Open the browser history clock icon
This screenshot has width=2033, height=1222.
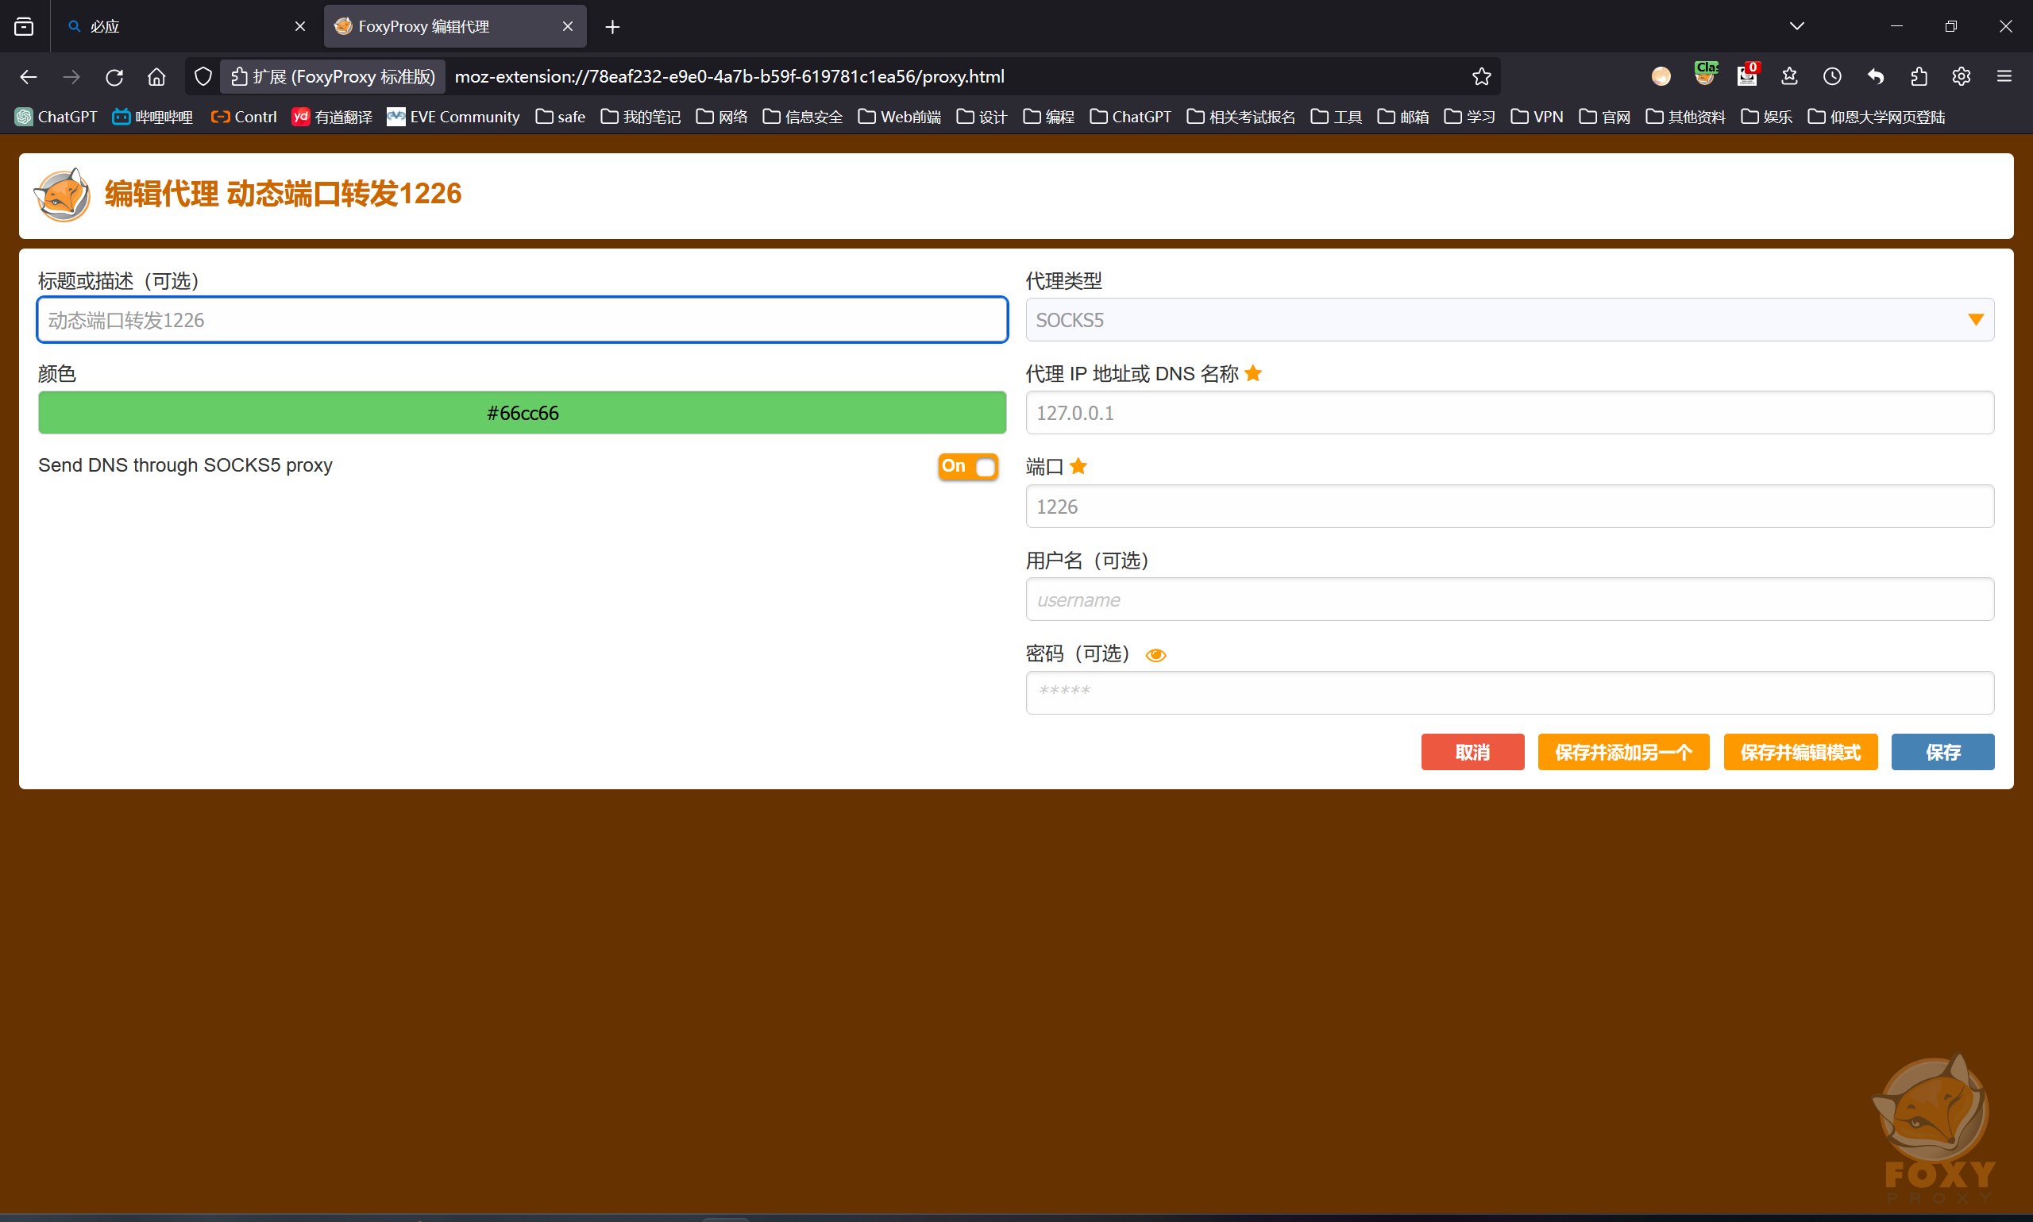coord(1832,76)
